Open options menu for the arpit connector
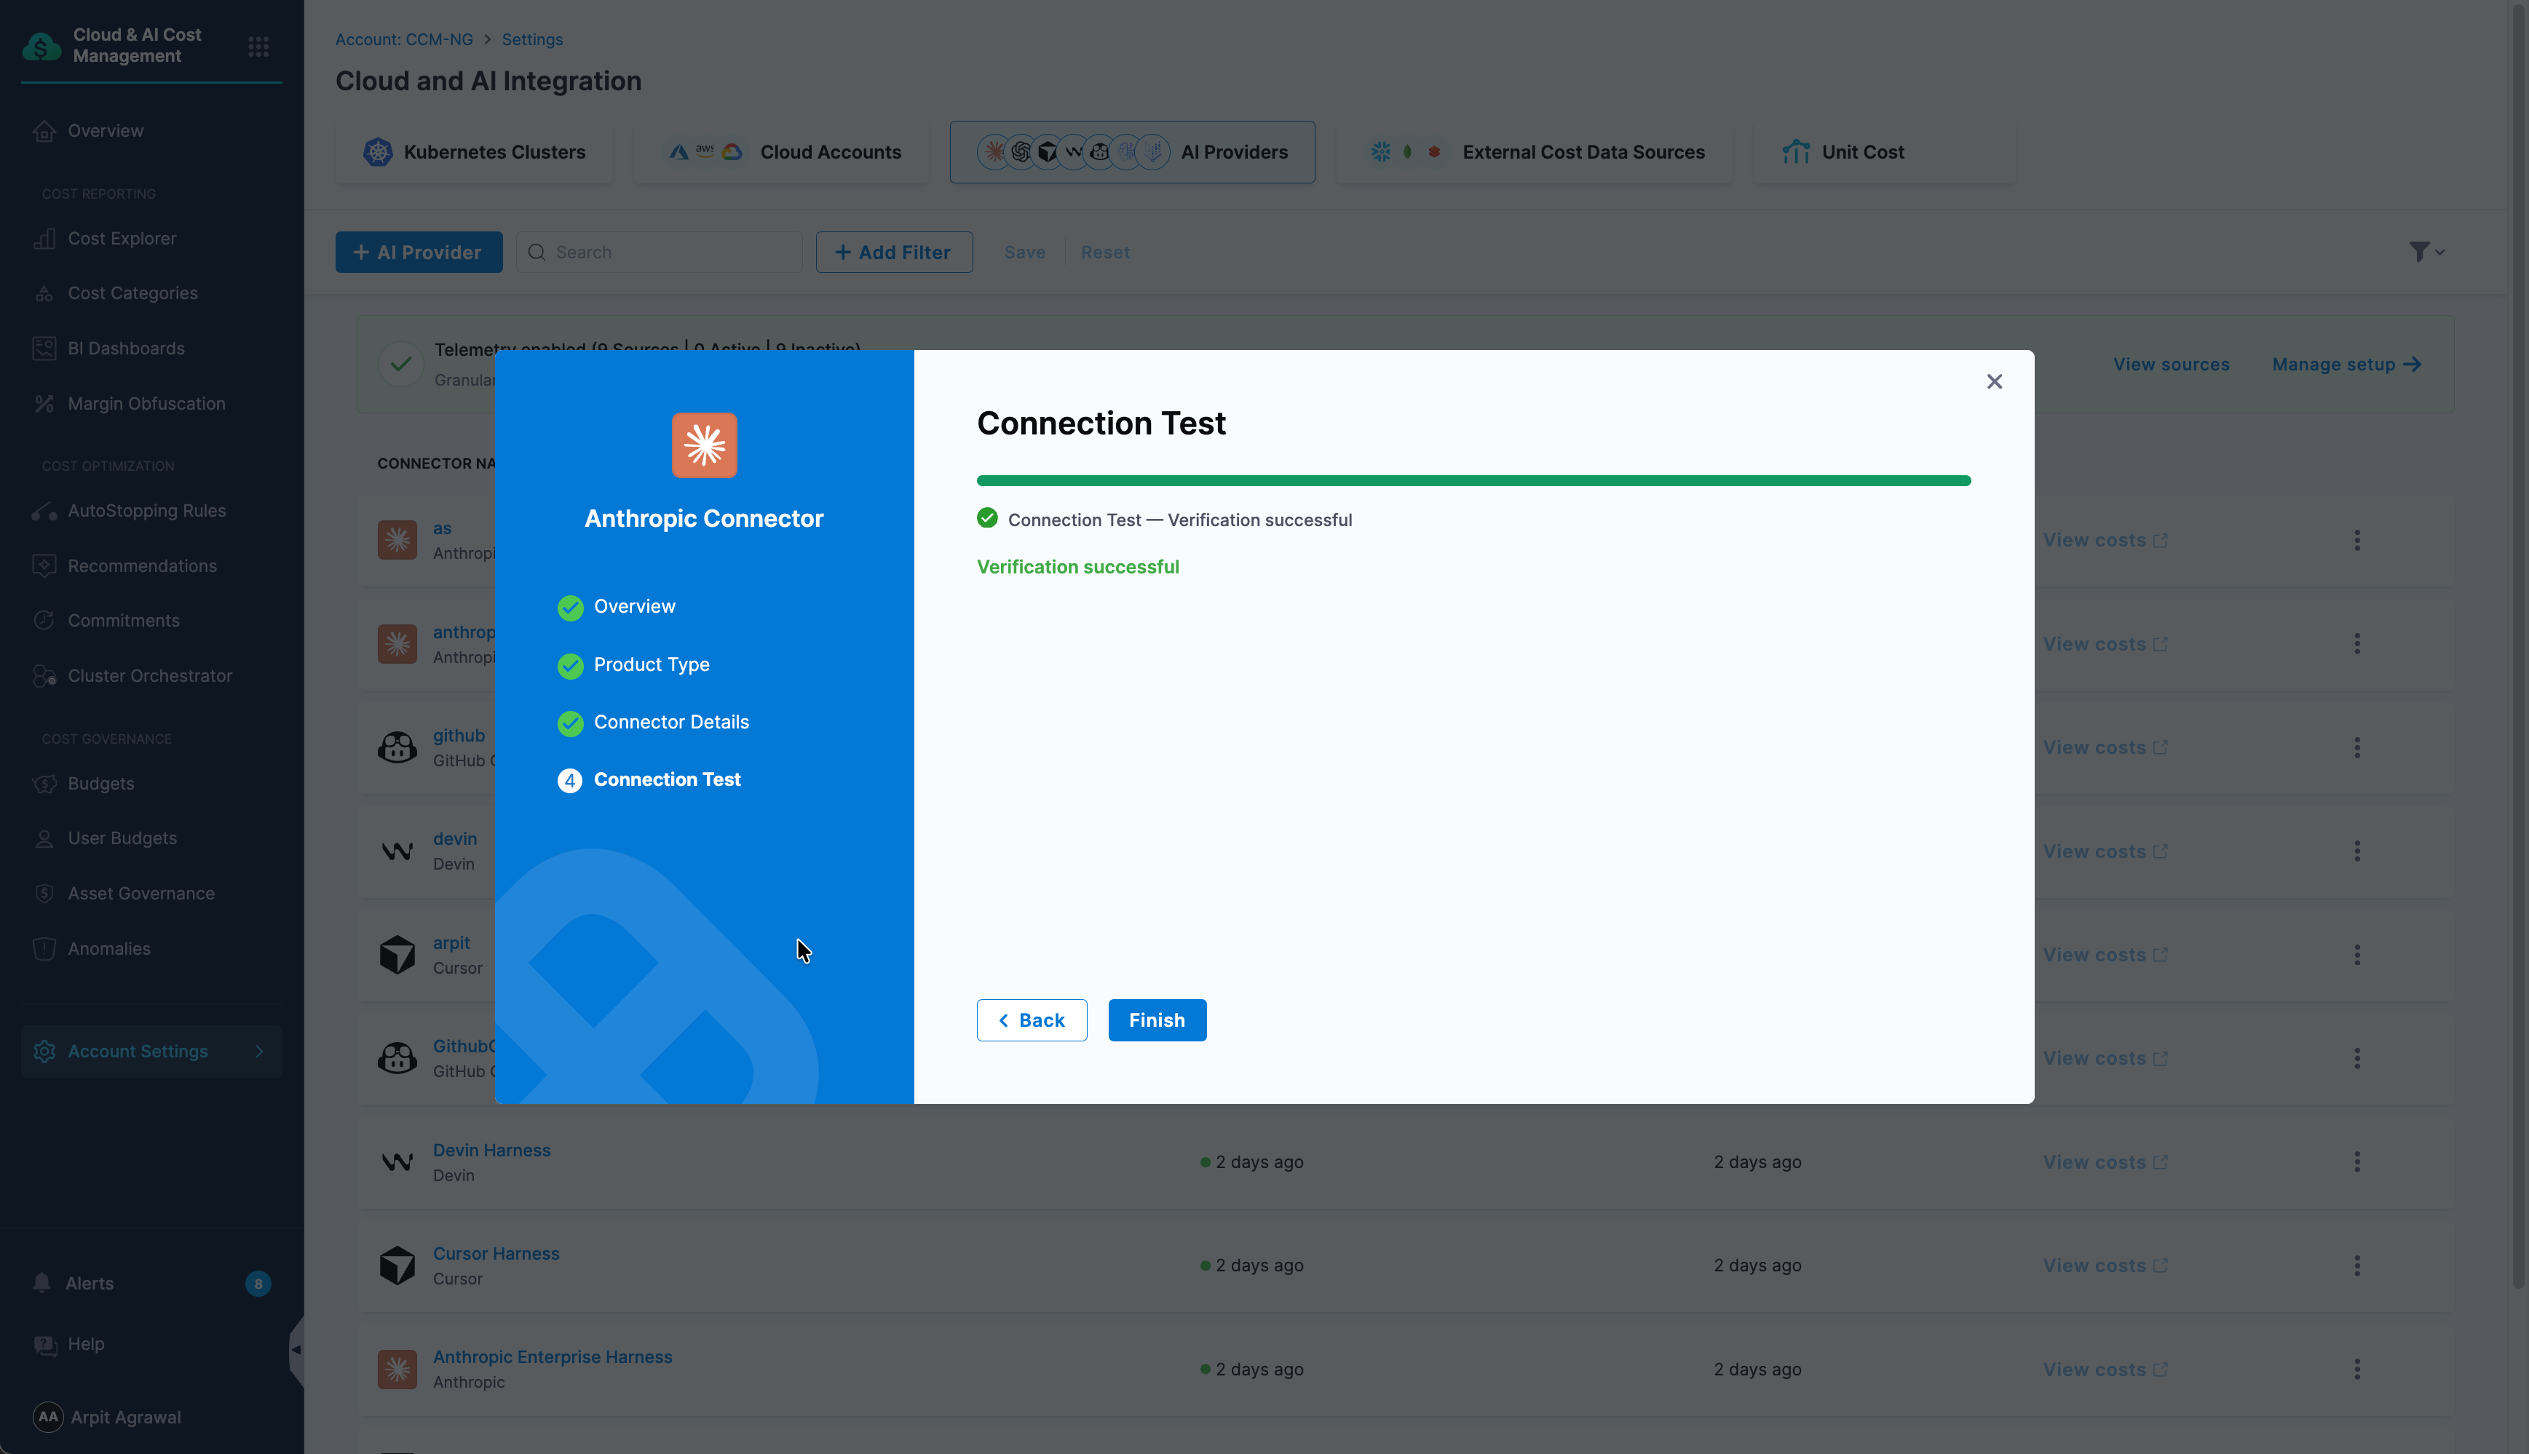This screenshot has height=1454, width=2529. pos(2357,956)
